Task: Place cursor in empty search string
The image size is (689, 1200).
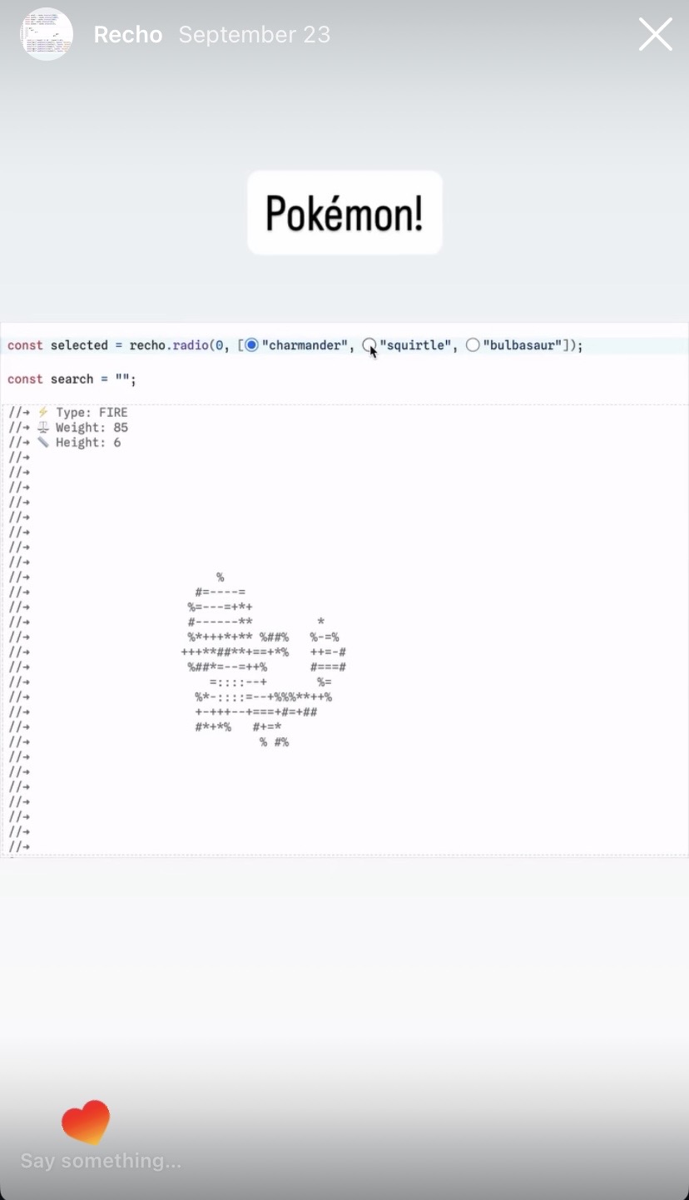Action: (122, 379)
